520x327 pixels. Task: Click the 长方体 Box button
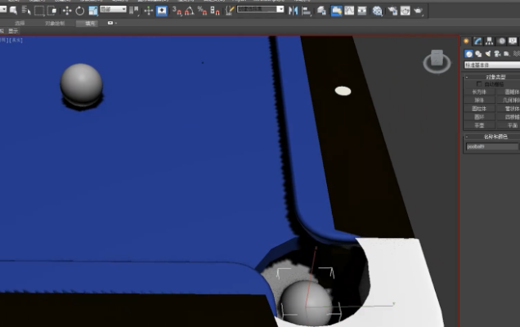[478, 92]
